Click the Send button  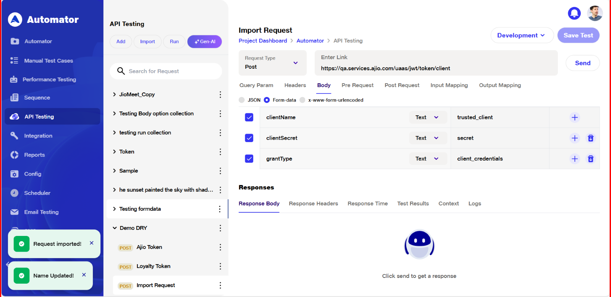pos(582,63)
